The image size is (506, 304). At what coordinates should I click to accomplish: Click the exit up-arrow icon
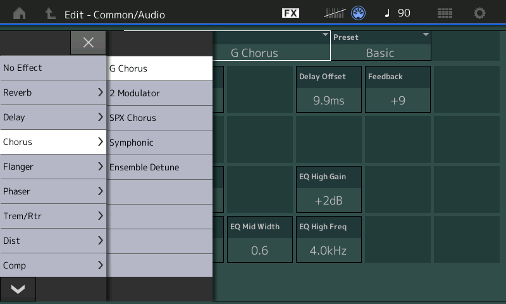coord(49,13)
